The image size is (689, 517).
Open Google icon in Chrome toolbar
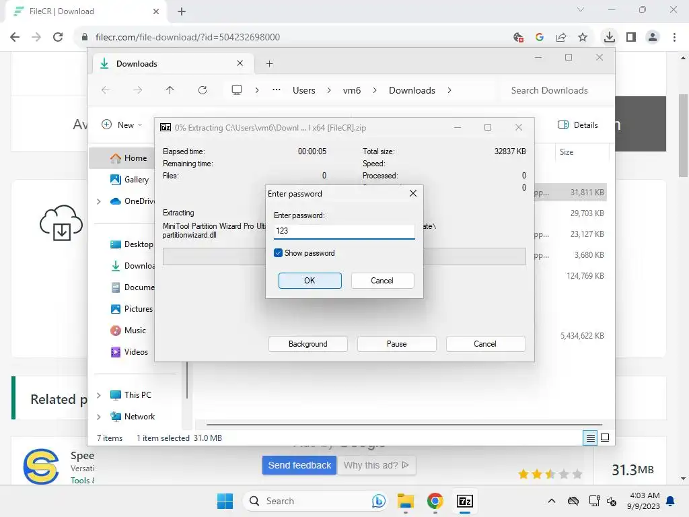pos(540,38)
